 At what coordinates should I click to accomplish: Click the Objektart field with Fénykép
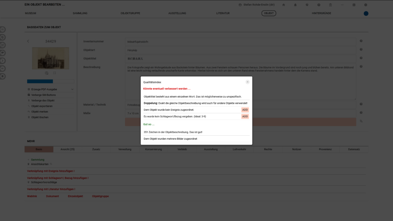[240, 50]
